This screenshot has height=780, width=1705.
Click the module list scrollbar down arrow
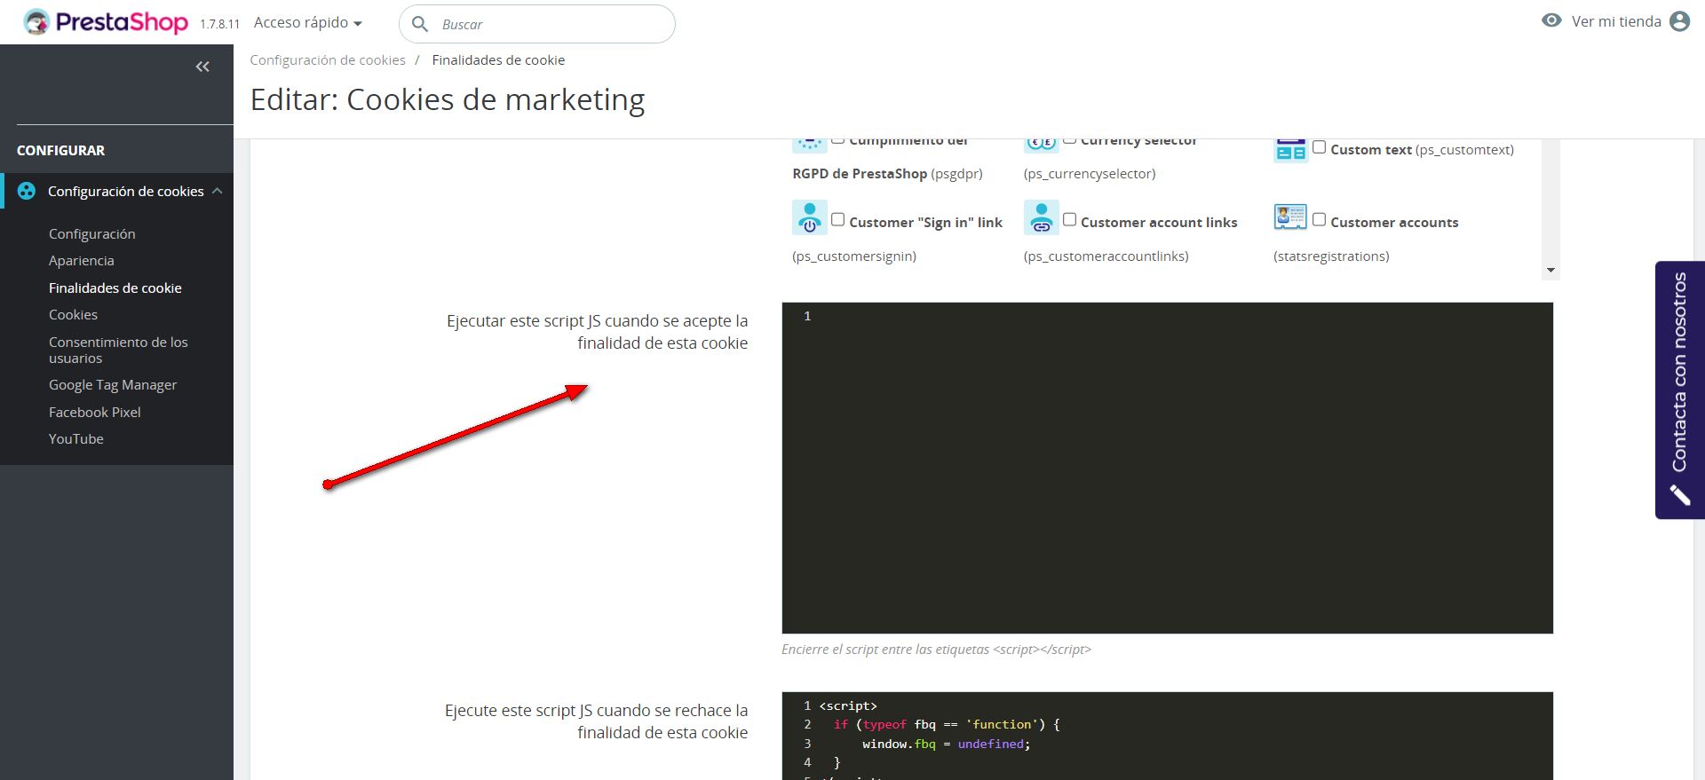tap(1550, 270)
